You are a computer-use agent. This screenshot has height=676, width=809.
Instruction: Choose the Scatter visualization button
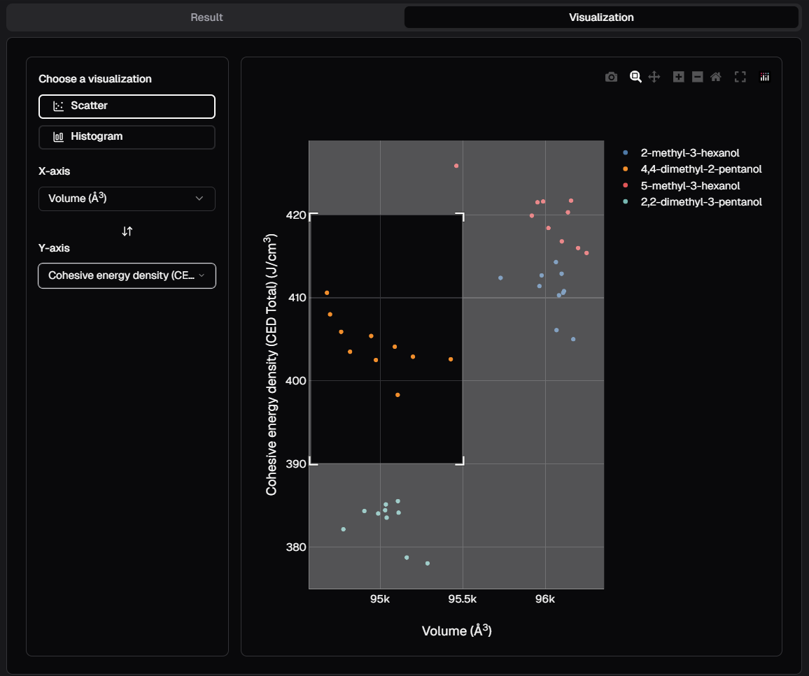[127, 106]
